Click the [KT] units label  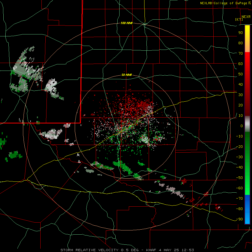click(239, 19)
